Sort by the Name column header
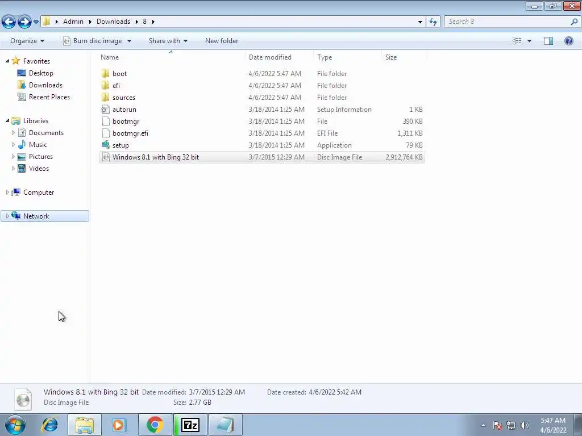Viewport: 582px width, 436px height. coord(172,57)
